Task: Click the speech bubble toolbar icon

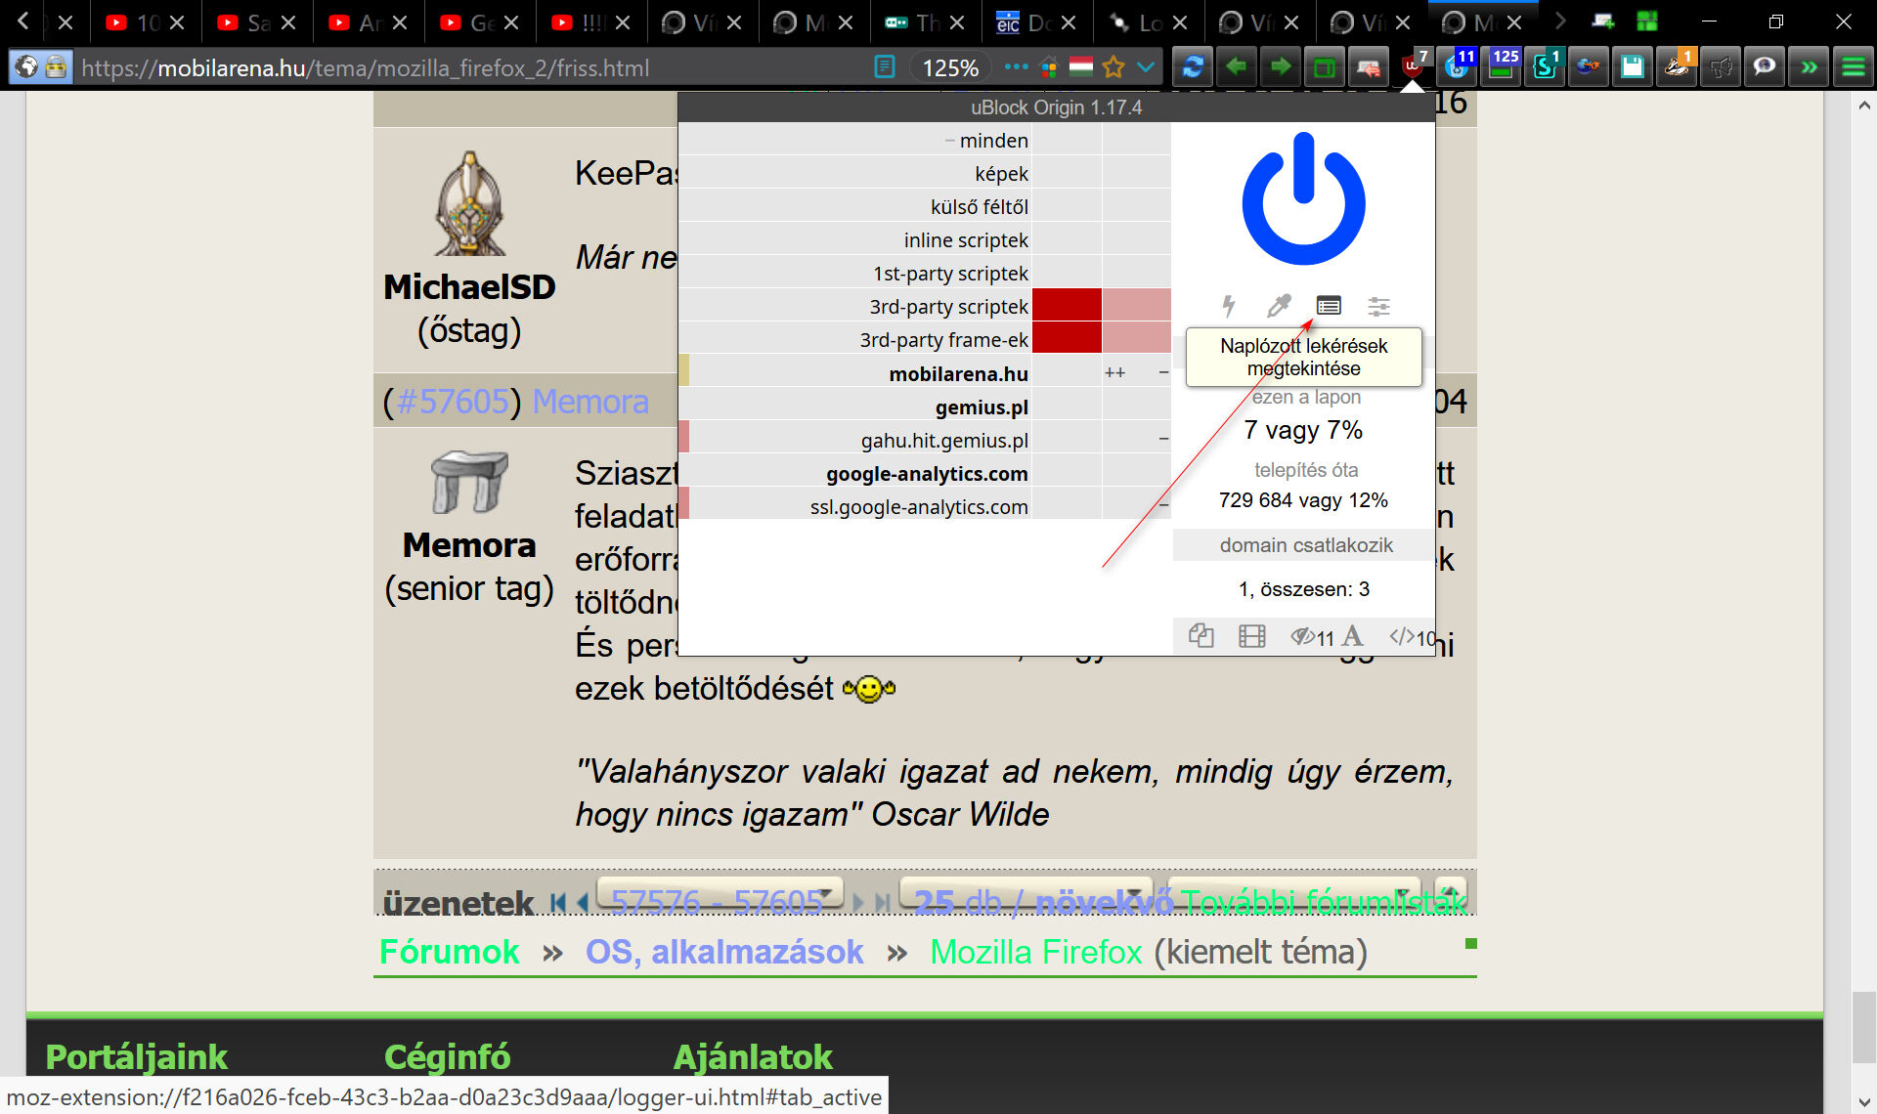Action: pyautogui.click(x=1765, y=67)
